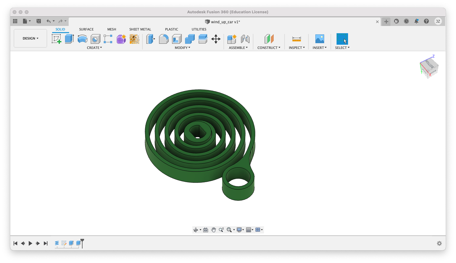The width and height of the screenshot is (456, 263).
Task: Activate the Hole tool
Action: (x=96, y=39)
